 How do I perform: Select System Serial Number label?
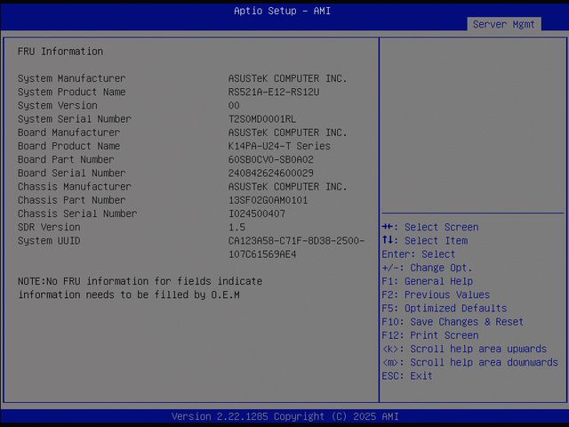tap(75, 118)
